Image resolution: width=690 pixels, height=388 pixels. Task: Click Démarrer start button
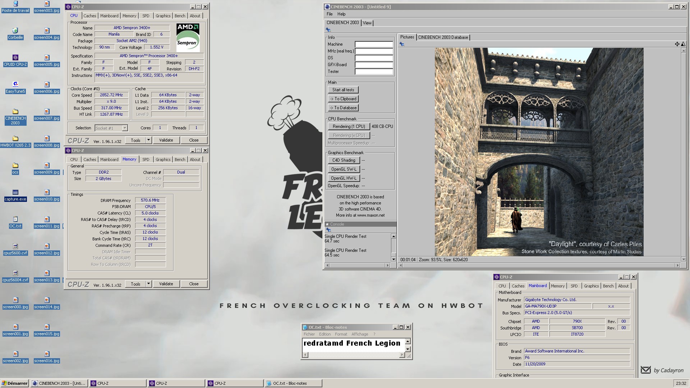15,383
